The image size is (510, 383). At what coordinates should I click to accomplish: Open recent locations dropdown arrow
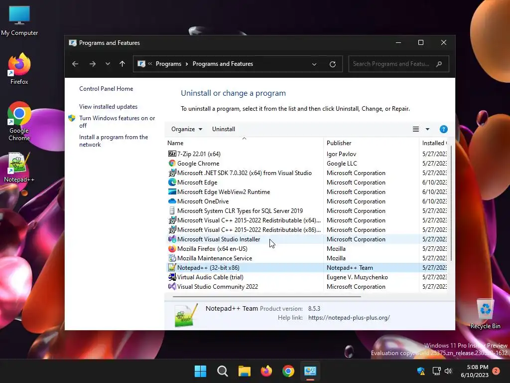(x=108, y=64)
